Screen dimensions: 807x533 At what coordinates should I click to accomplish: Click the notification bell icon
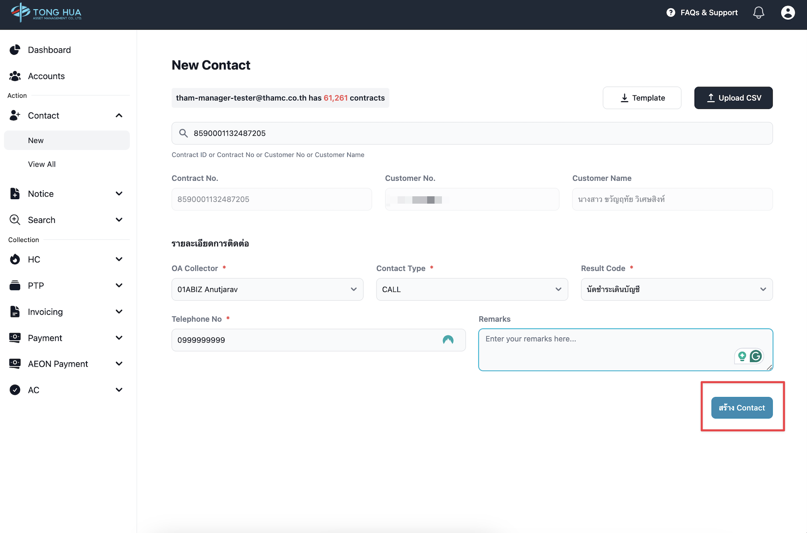pyautogui.click(x=758, y=13)
